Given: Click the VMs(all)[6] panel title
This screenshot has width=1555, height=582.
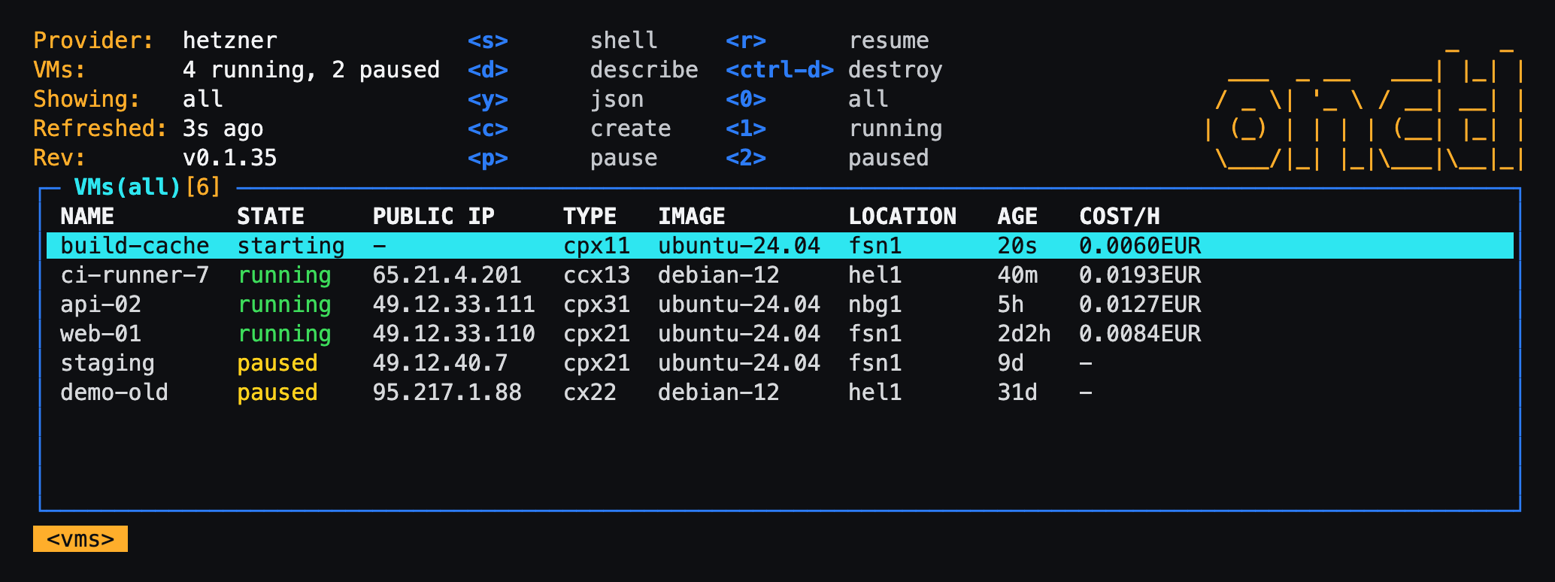Looking at the screenshot, I should tap(147, 187).
